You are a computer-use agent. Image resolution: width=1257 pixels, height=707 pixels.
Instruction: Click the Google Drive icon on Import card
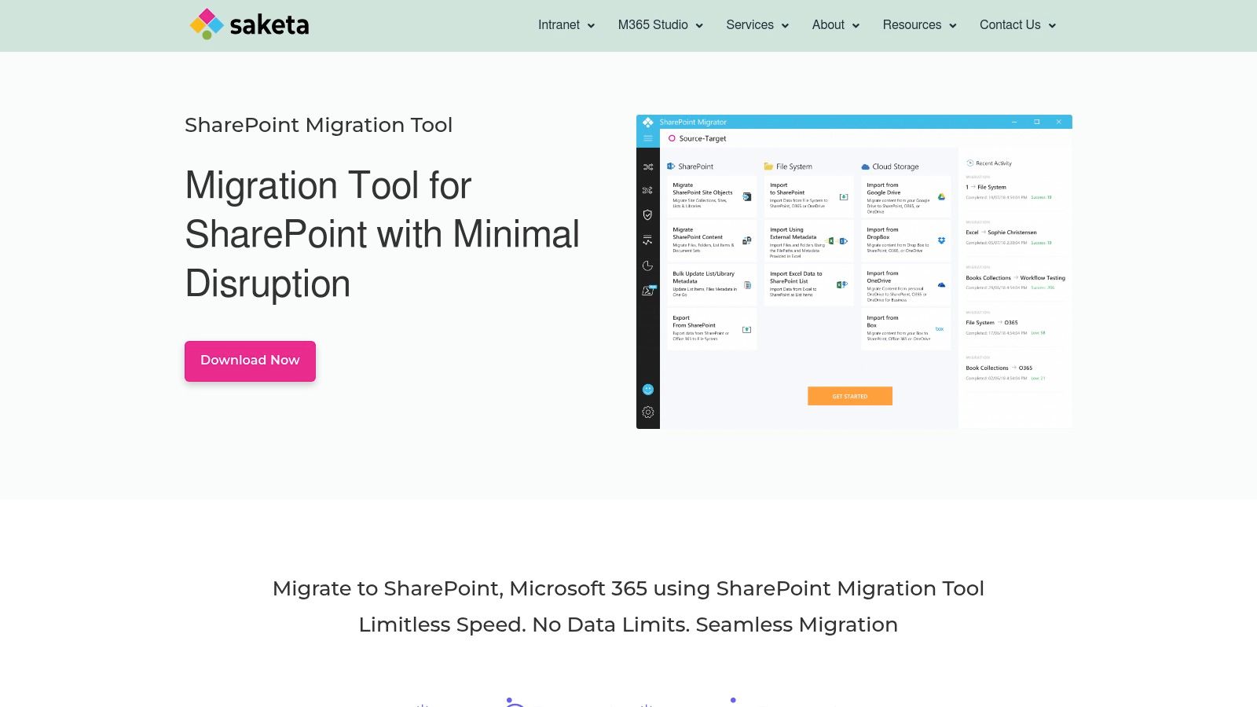(941, 196)
